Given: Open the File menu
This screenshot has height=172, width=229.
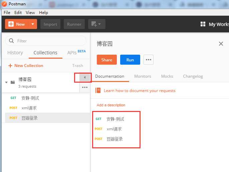Looking at the screenshot, I should pyautogui.click(x=7, y=13).
